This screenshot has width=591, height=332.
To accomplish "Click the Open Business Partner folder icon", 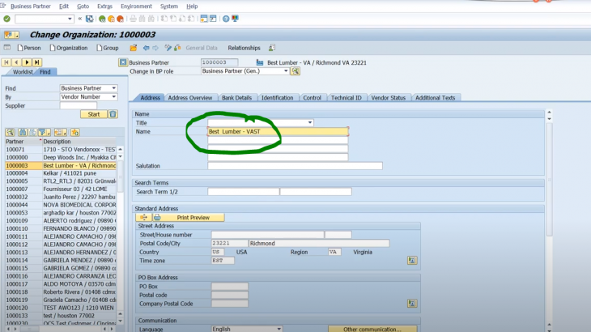I will tap(134, 48).
